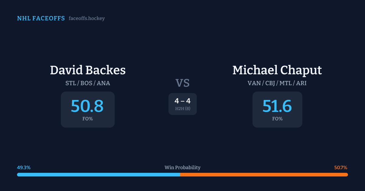Click the VS text between the players
Image resolution: width=365 pixels, height=191 pixels.
(182, 83)
